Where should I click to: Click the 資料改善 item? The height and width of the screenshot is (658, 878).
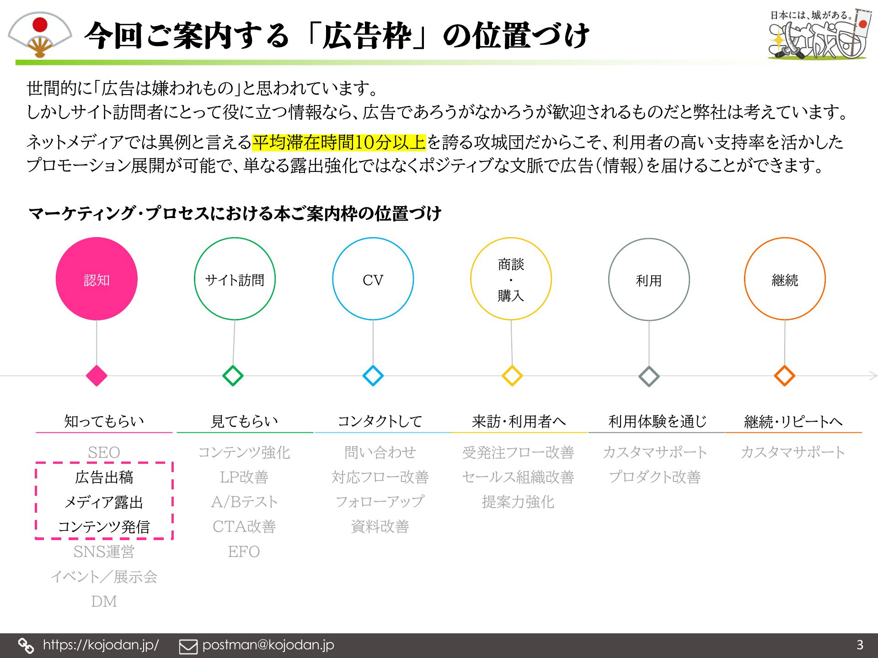380,527
